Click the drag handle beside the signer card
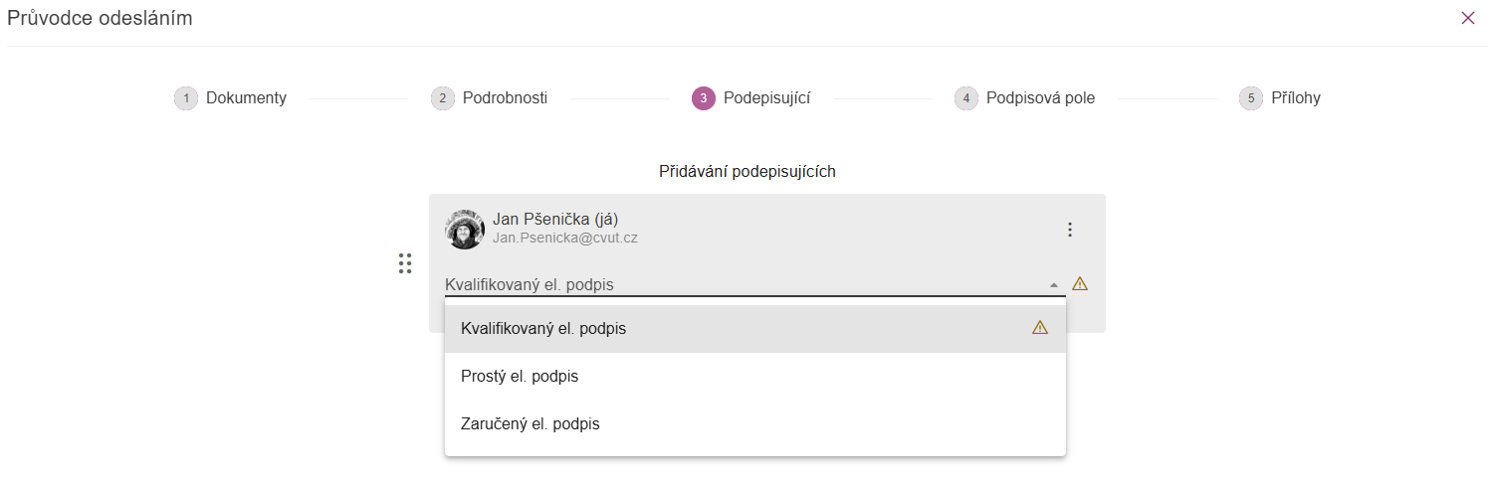Viewport: 1493px width, 487px height. 405,263
